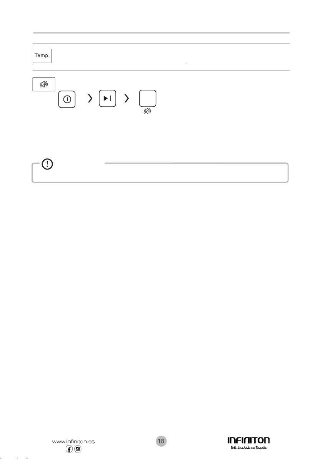Select small mute icon below empty square
This screenshot has height=459, width=323.
coord(148,111)
